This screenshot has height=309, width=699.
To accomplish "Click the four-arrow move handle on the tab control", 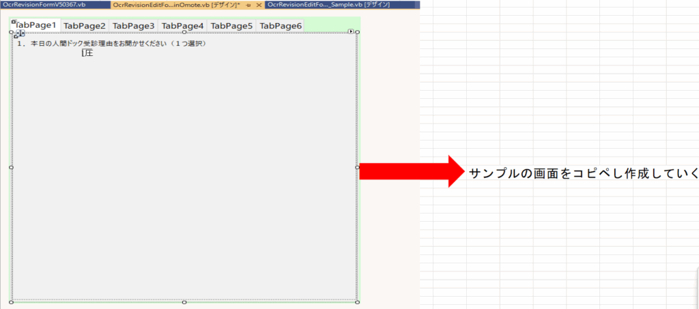I will click(x=20, y=33).
